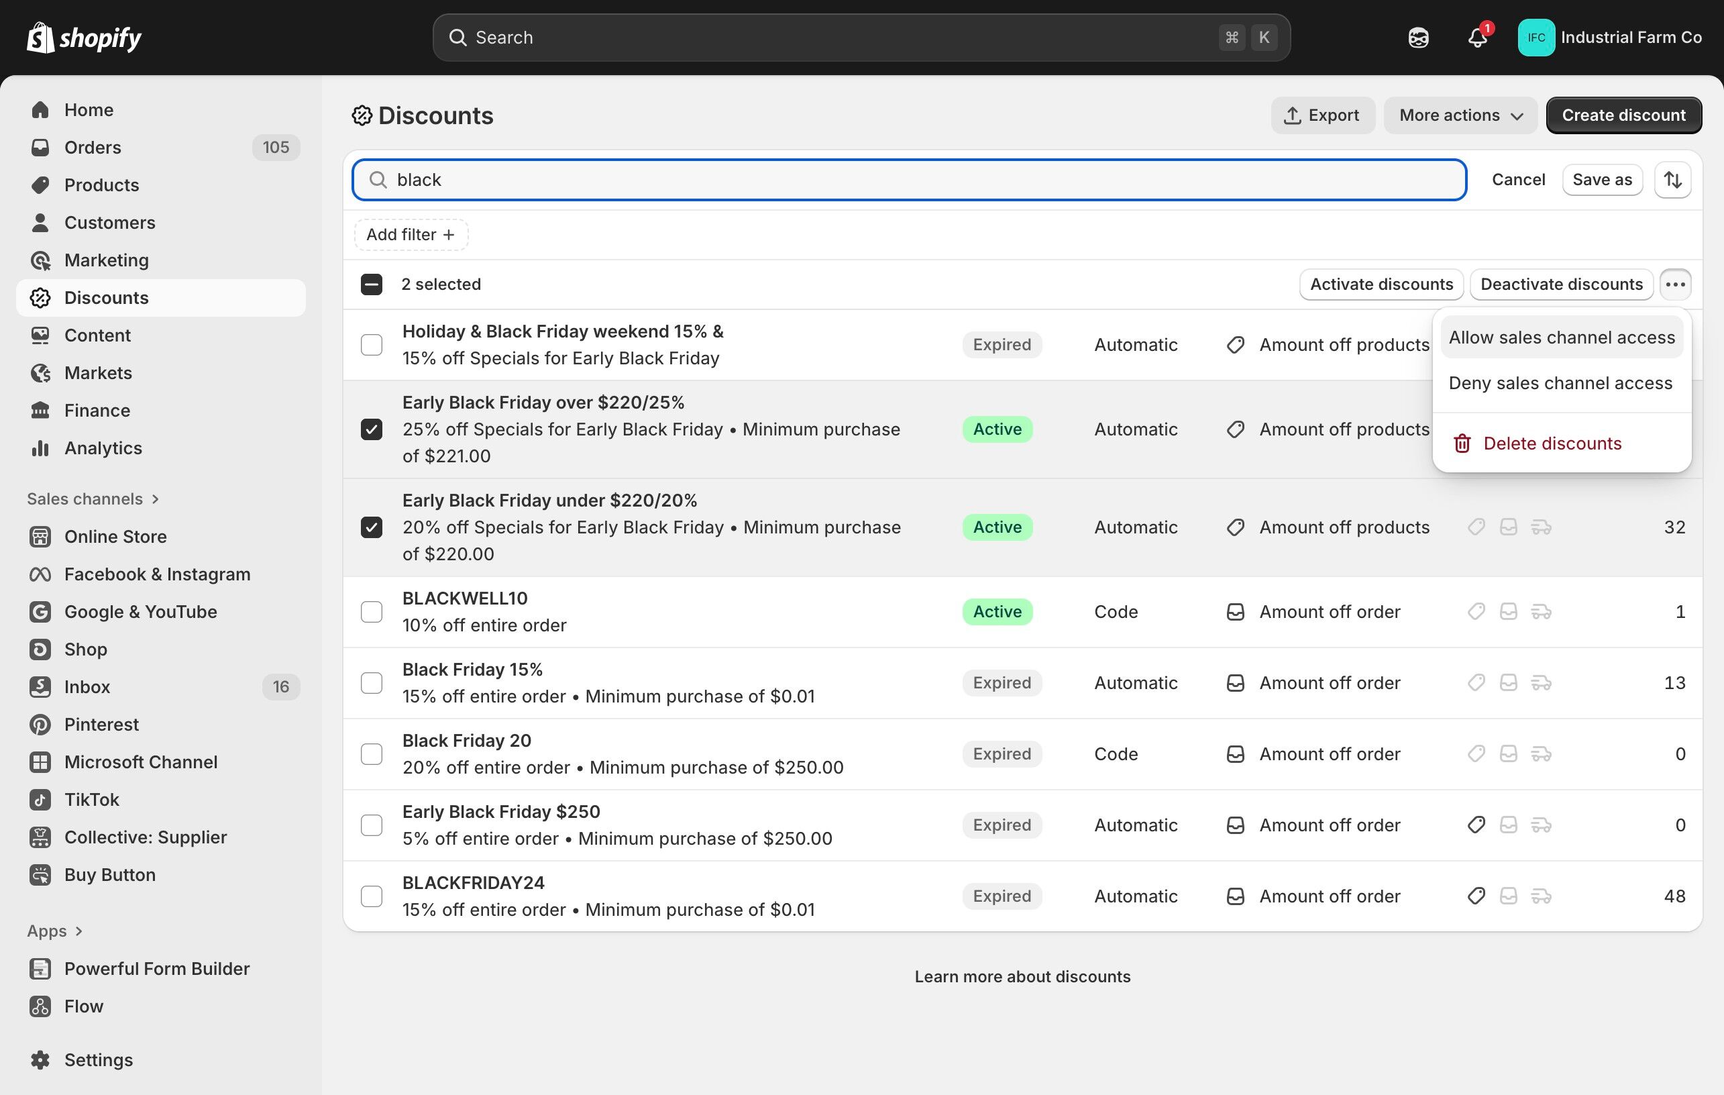1724x1095 pixels.
Task: Uncheck Early Black Friday over $220/25% checkbox
Action: coord(372,429)
